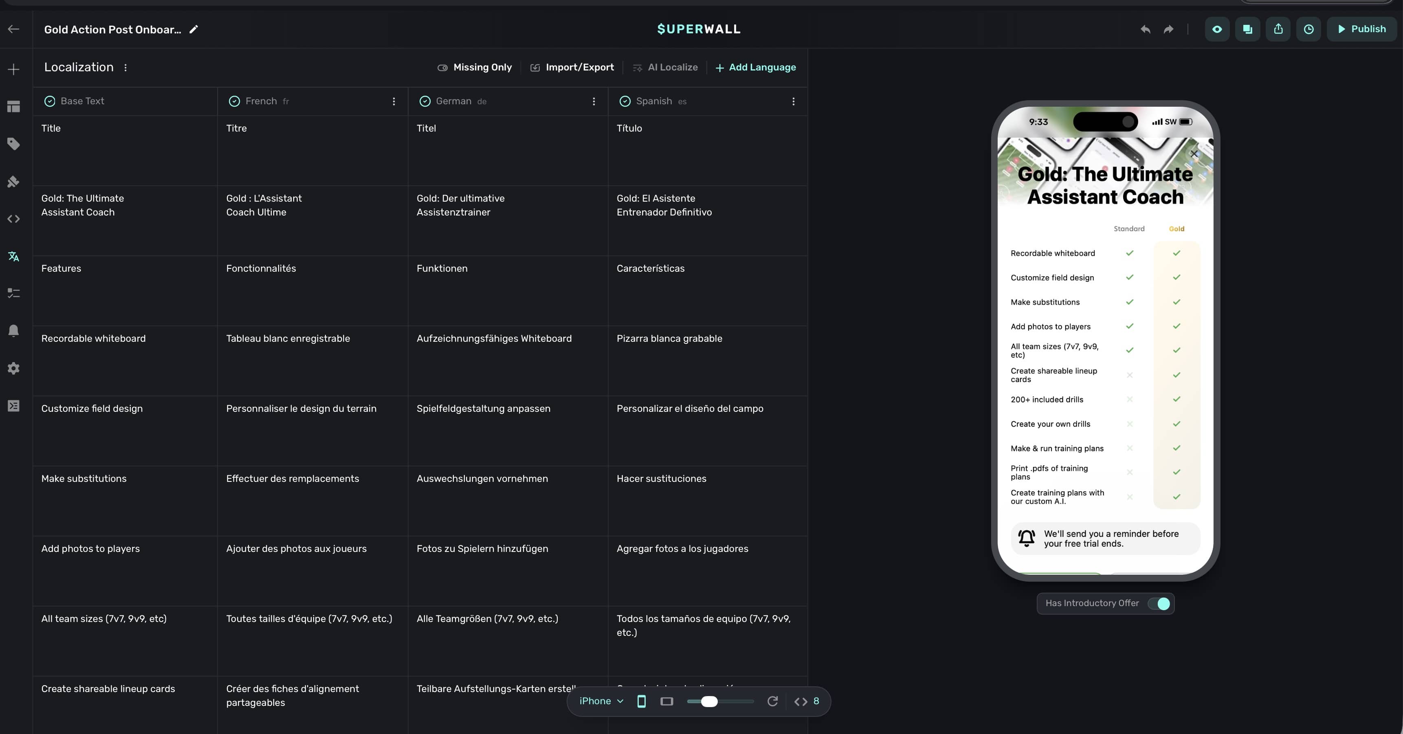
Task: Open the Spanish column three-dot menu
Action: tap(794, 101)
